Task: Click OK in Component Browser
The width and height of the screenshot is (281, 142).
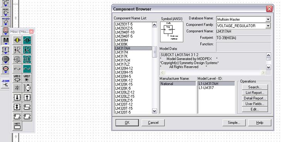Action: click(127, 122)
